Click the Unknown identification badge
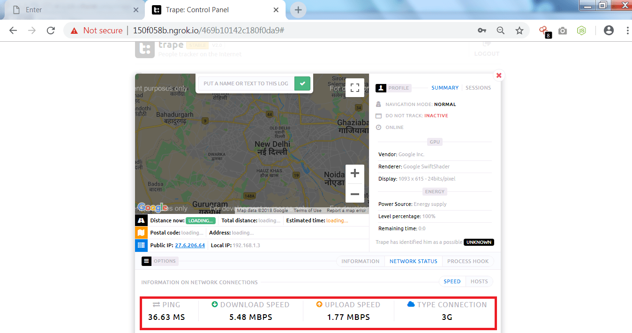Screen dimensions: 632x333 (479, 242)
